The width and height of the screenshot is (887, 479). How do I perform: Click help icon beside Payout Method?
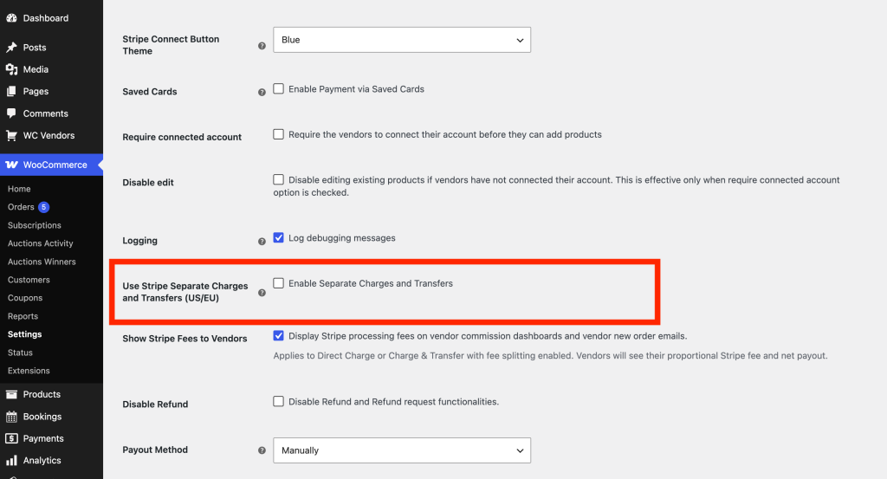pos(262,450)
